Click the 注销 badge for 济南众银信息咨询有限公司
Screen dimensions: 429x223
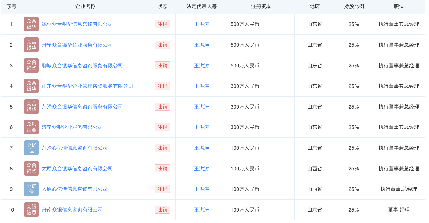point(162,210)
